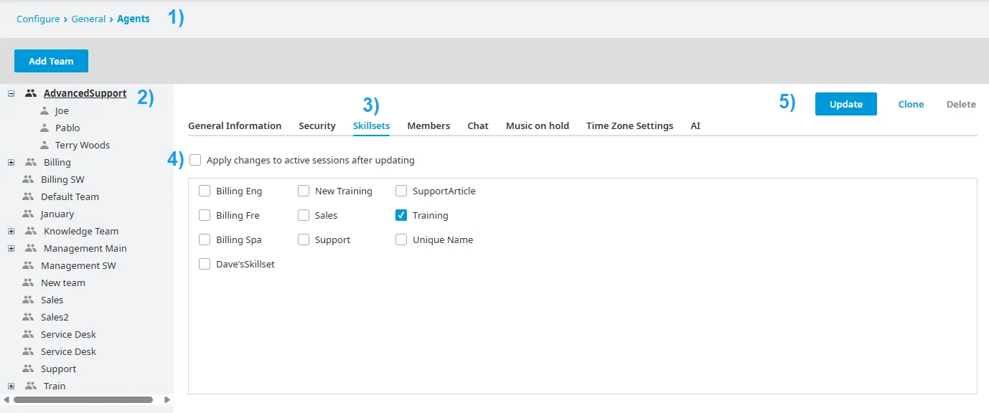Image resolution: width=989 pixels, height=413 pixels.
Task: Open the General Information tab
Action: pyautogui.click(x=235, y=126)
